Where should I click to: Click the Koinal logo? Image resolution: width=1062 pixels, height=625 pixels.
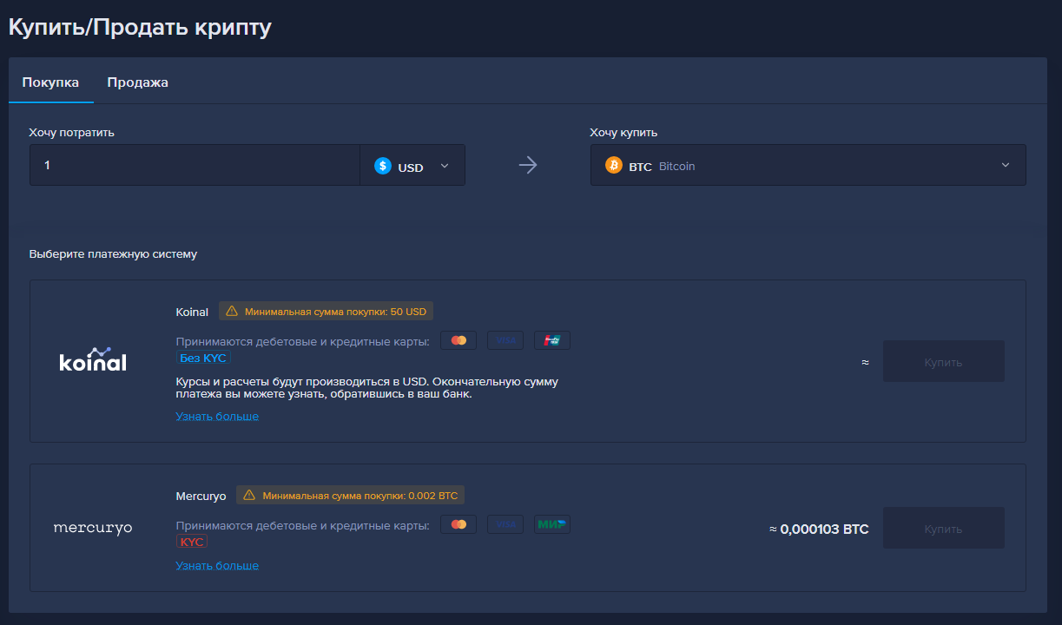tap(93, 360)
